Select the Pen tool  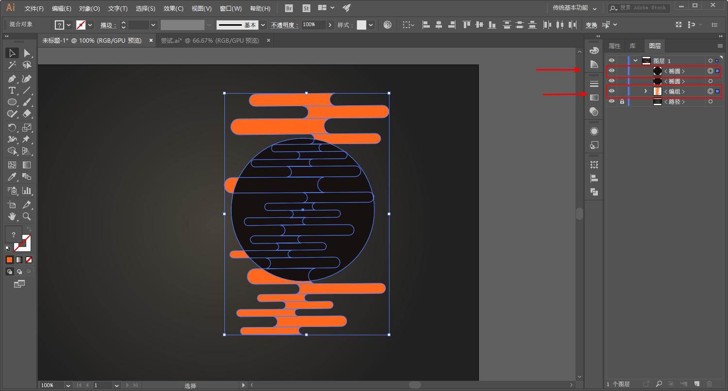(x=12, y=79)
